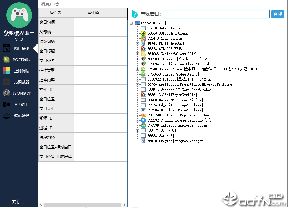Open the 窗口探测 window probe icon
This screenshot has width=288, height=208.
6,49
